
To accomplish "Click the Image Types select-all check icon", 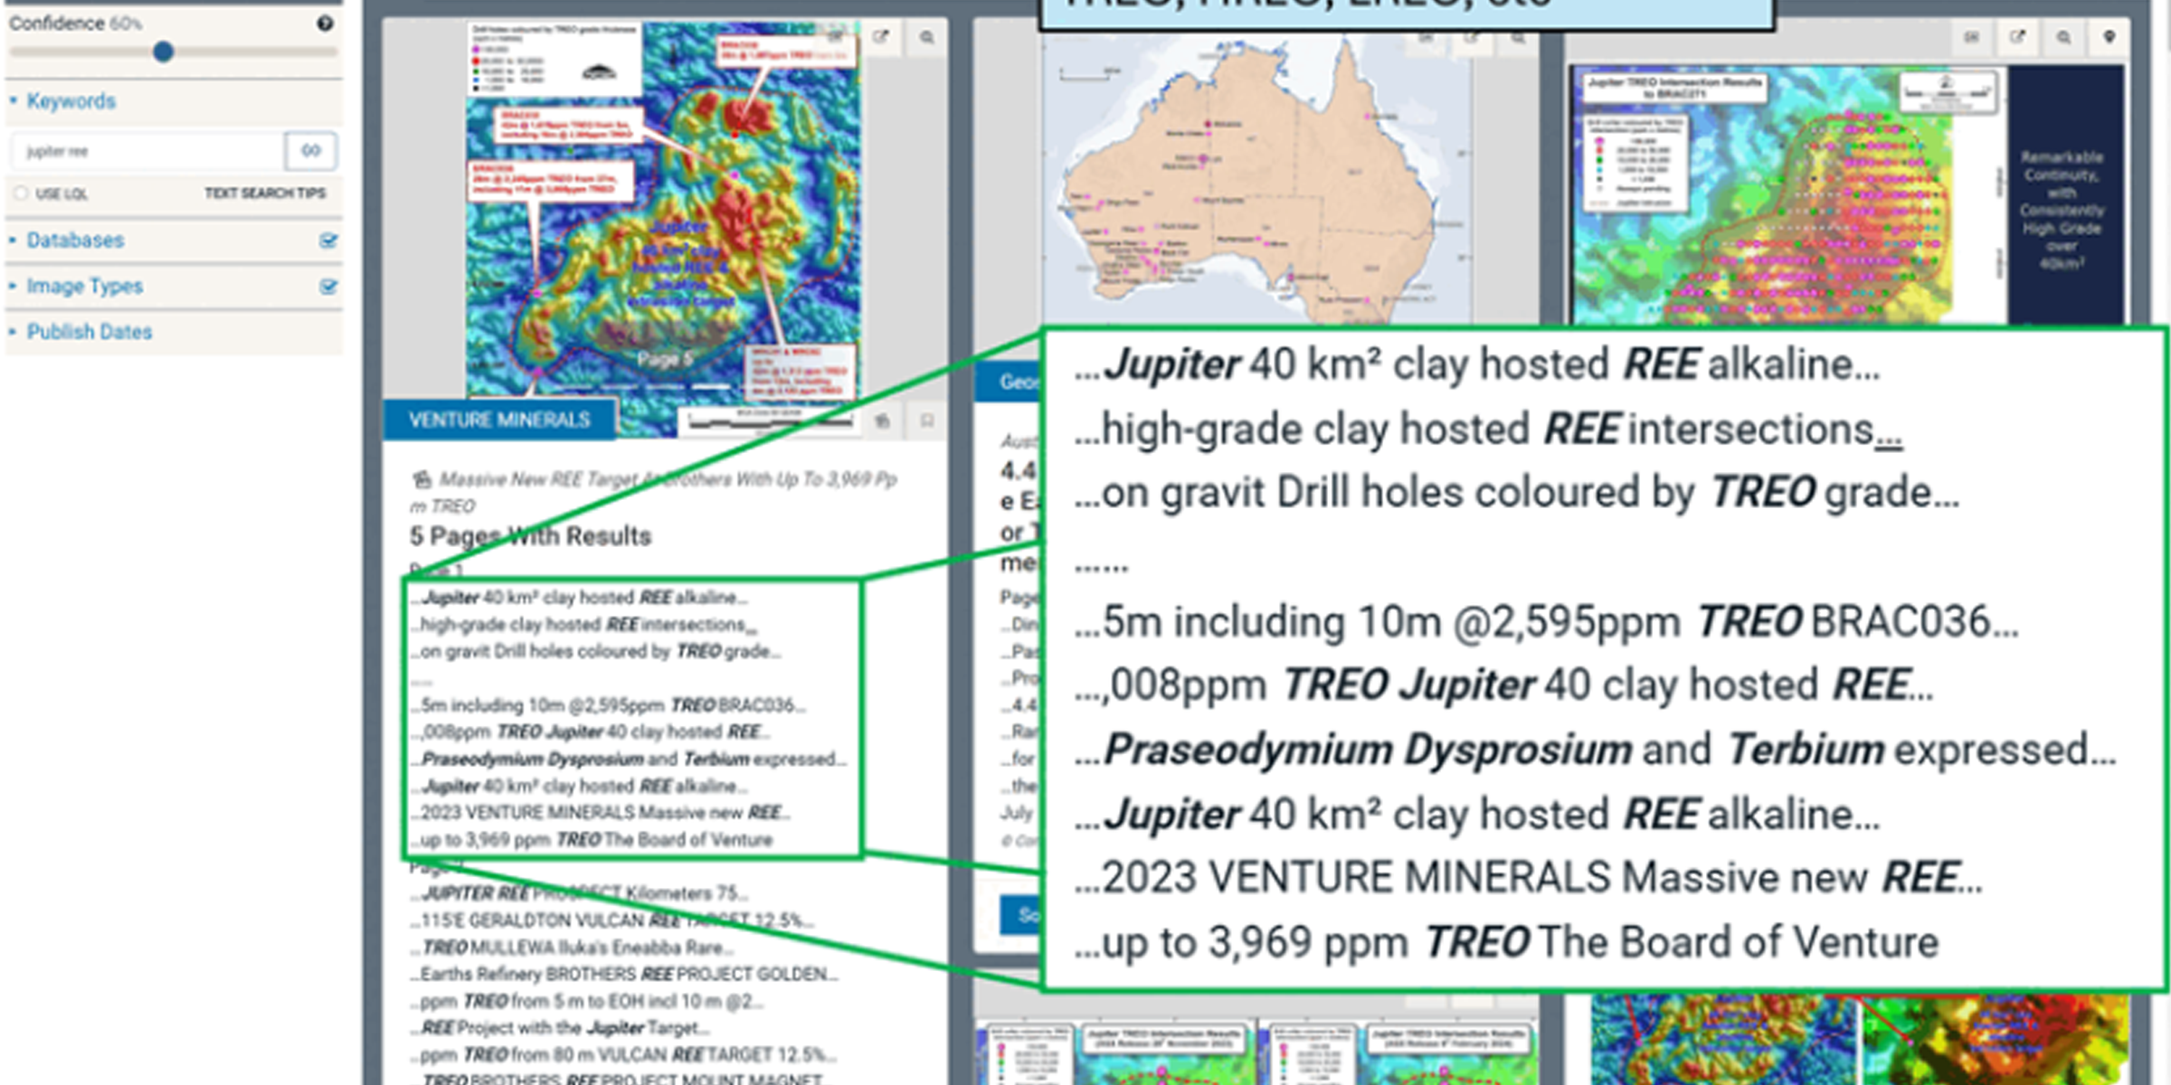I will tap(328, 287).
